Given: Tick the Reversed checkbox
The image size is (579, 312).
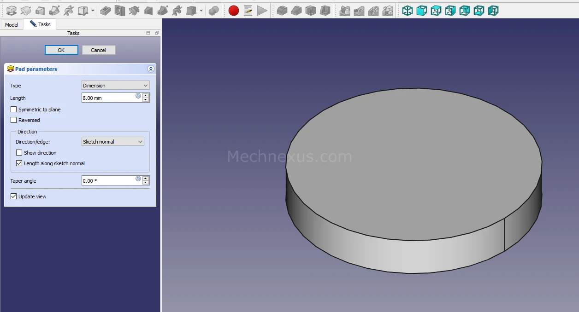Looking at the screenshot, I should (x=14, y=120).
